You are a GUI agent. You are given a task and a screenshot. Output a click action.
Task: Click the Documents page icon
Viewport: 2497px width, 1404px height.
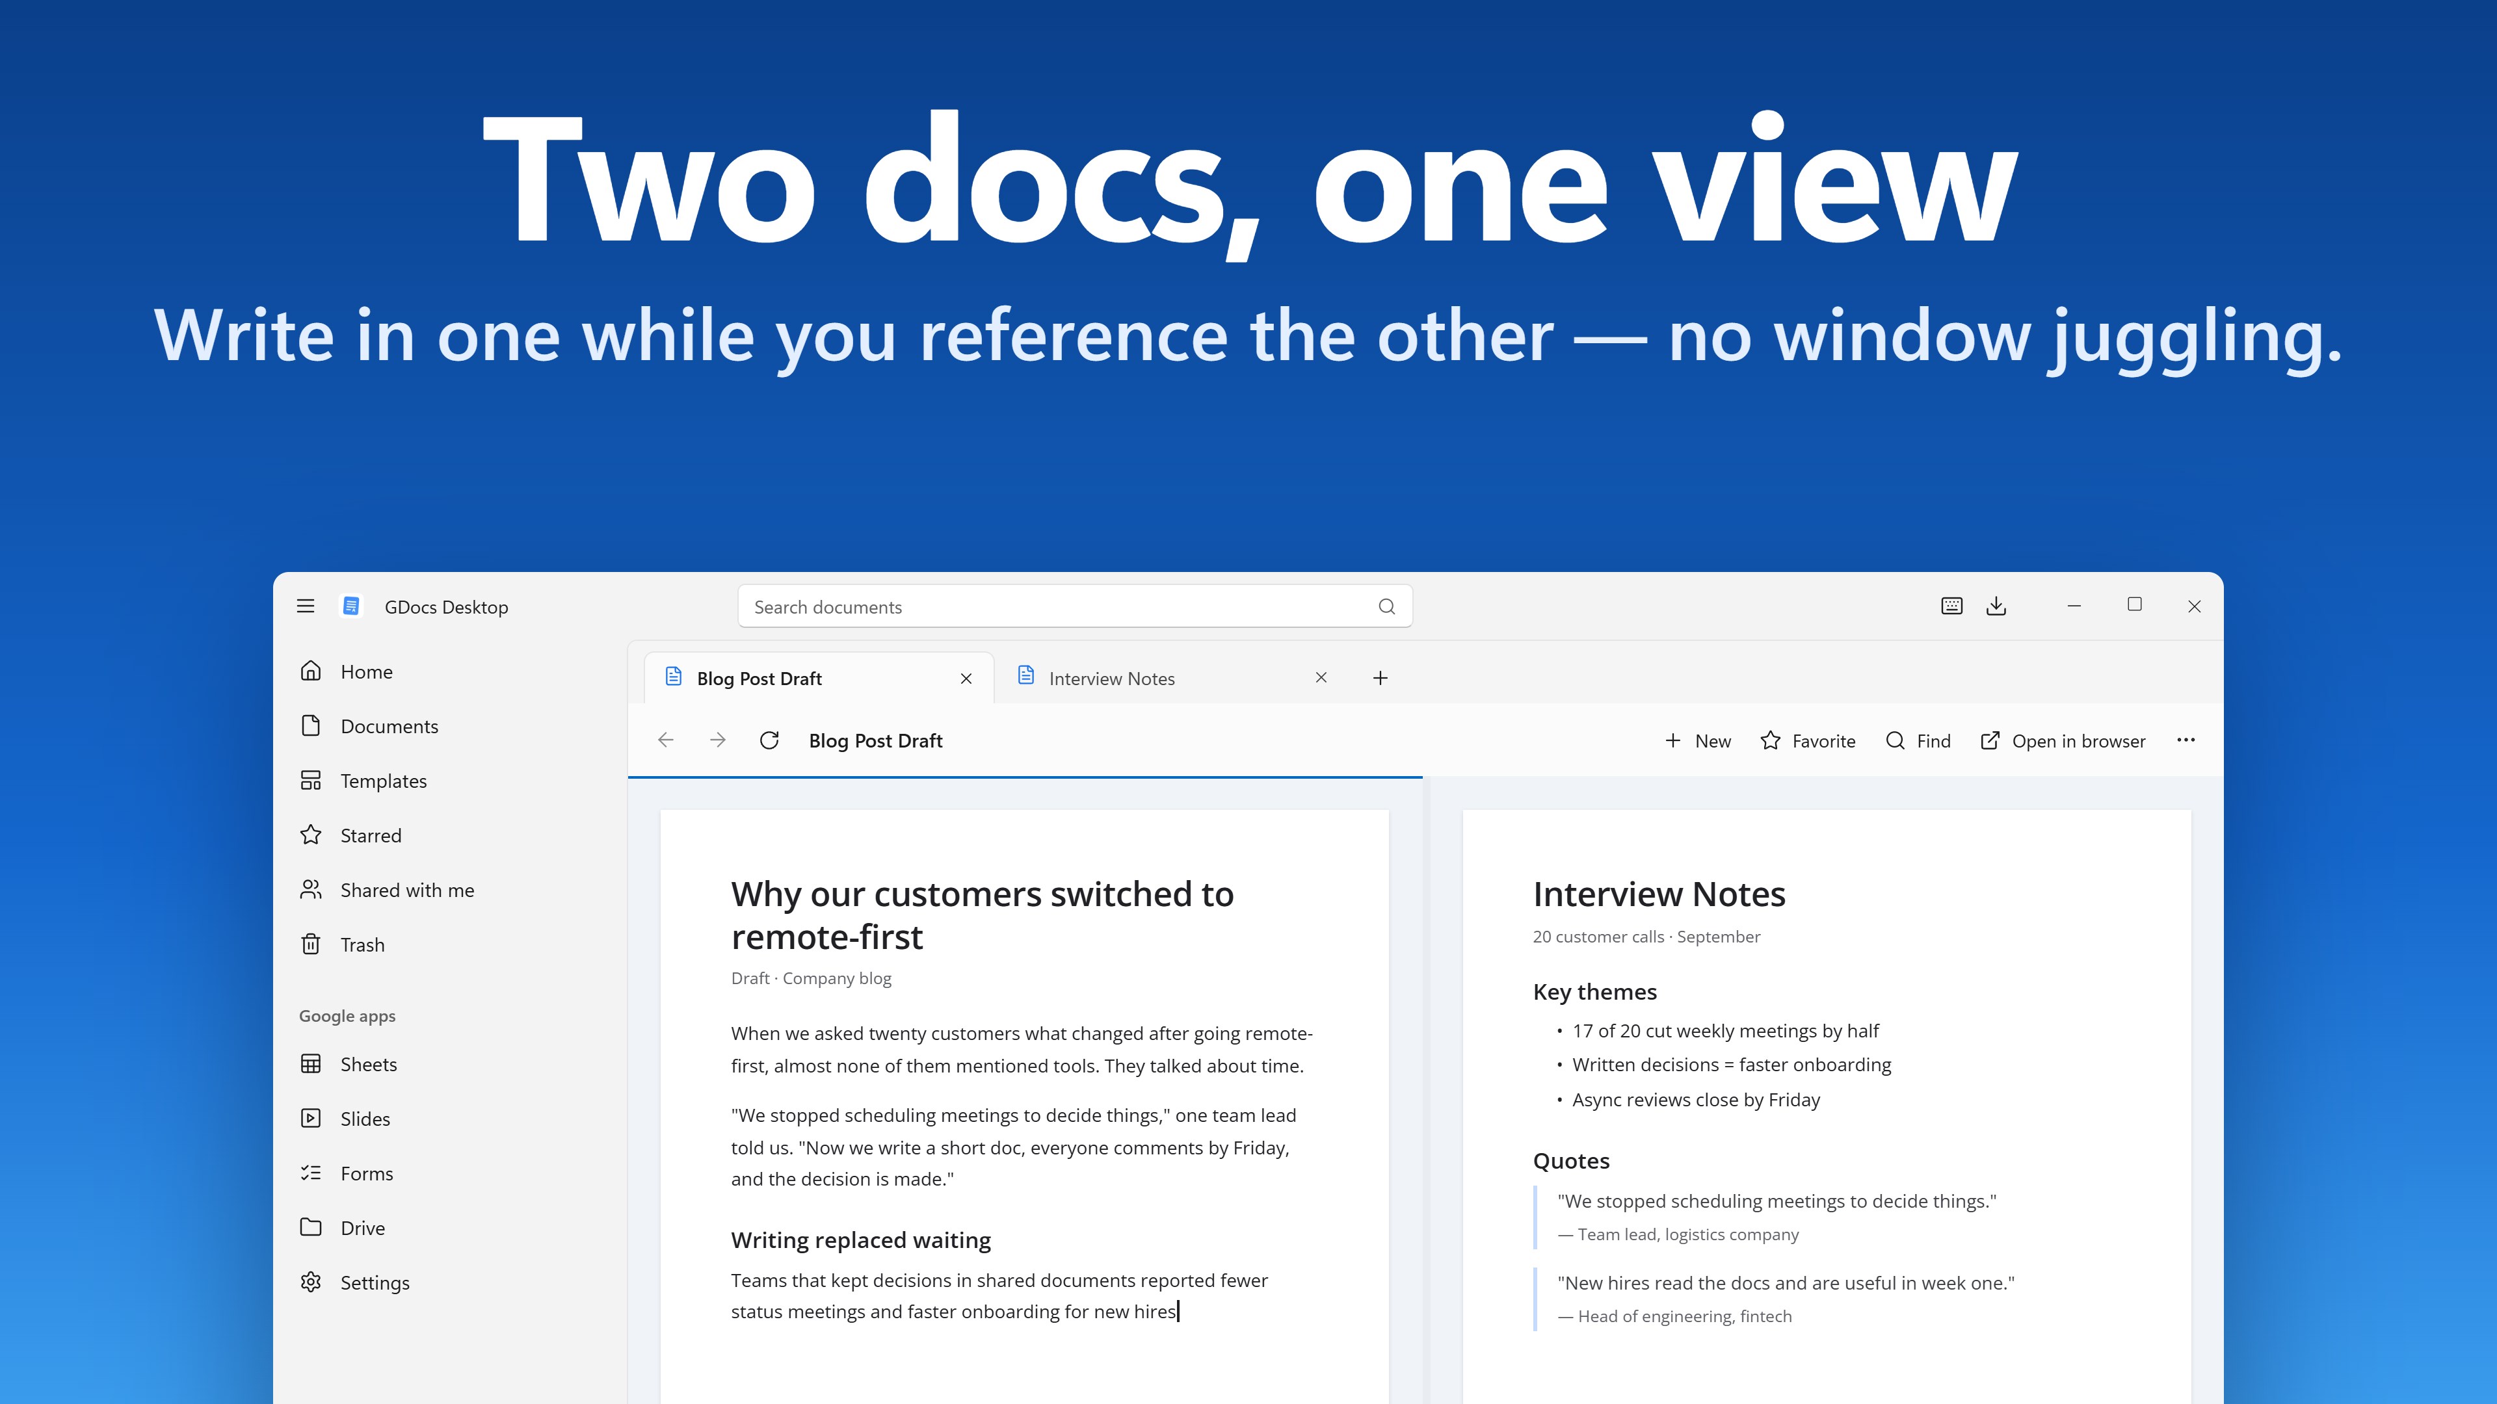click(x=310, y=726)
